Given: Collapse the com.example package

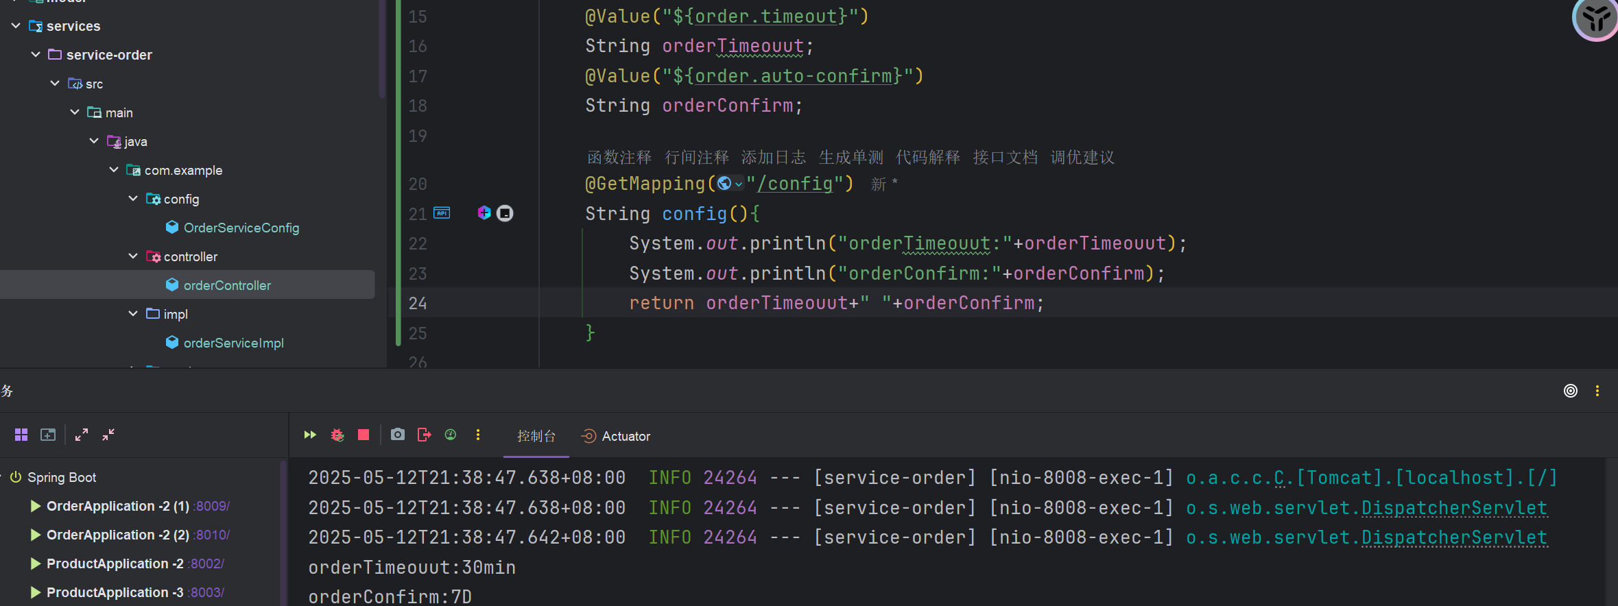Looking at the screenshot, I should 114,170.
